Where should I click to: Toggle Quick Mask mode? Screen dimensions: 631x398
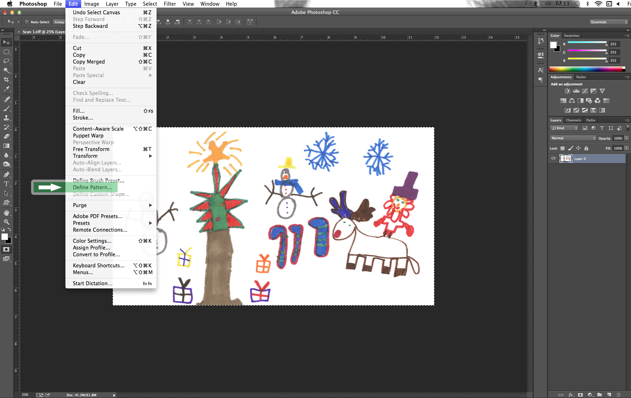click(x=6, y=250)
